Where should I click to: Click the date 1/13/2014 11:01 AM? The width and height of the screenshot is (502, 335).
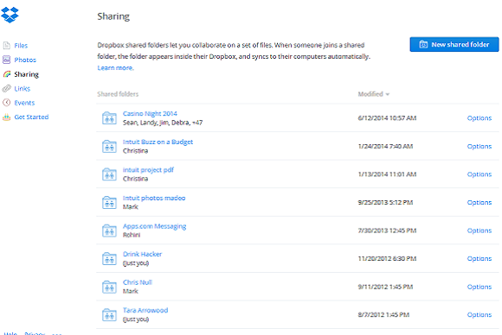click(387, 174)
